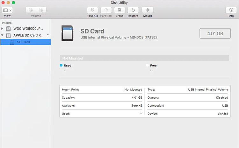Click the Erase toolbar icon
Screen dimensions: 239x148
coord(119,10)
